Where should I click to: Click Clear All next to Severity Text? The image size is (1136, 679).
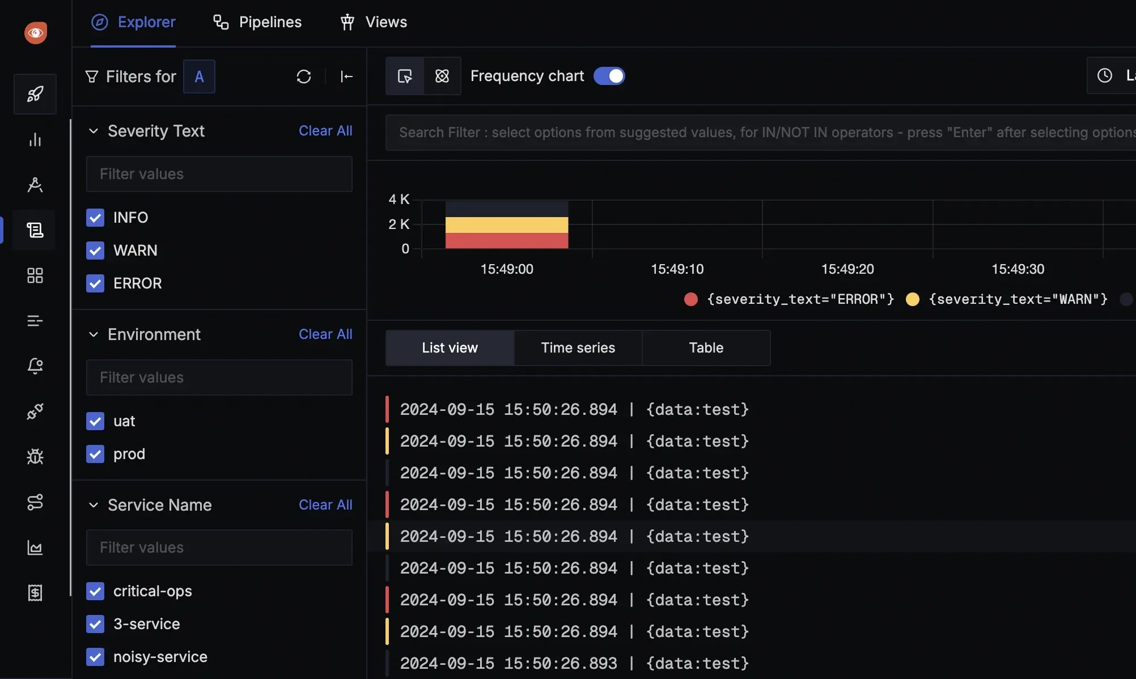coord(325,131)
